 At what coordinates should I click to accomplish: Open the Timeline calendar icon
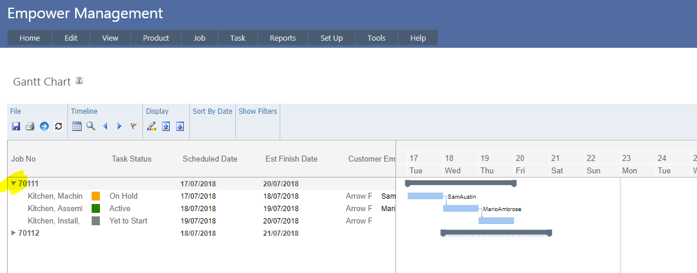77,126
